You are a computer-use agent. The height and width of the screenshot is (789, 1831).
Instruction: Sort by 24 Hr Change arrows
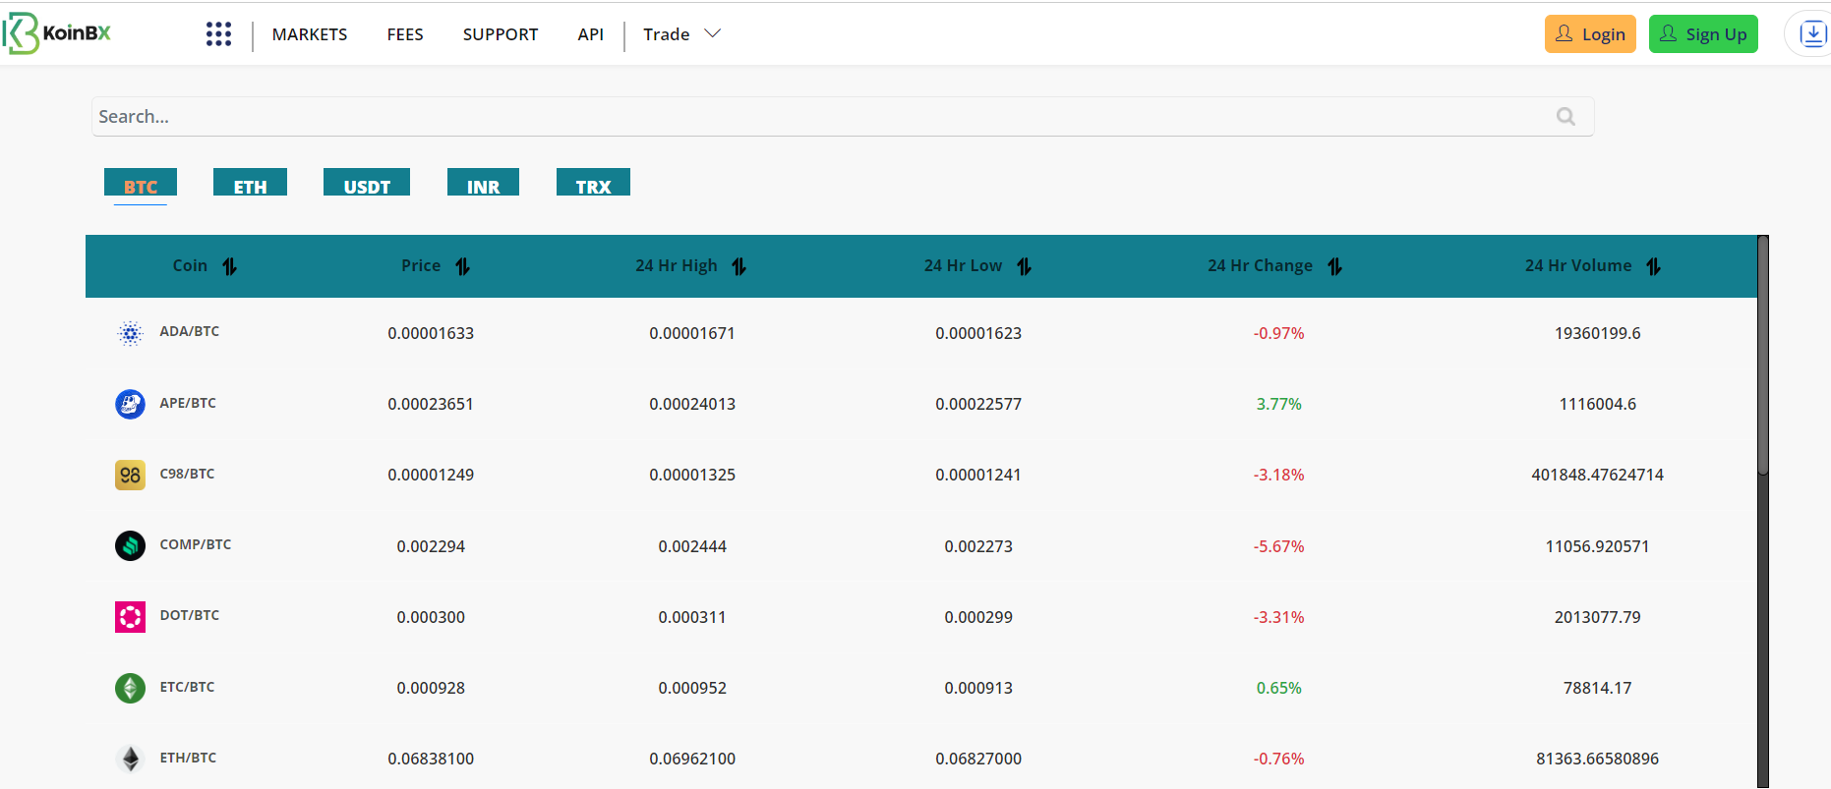pyautogui.click(x=1335, y=266)
